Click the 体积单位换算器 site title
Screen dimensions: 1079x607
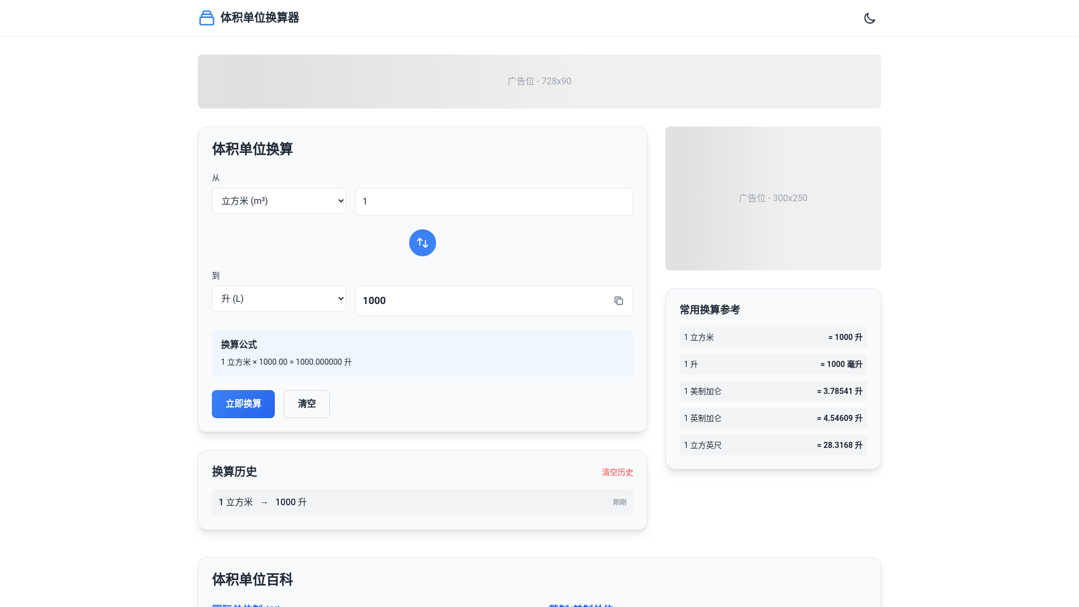click(x=260, y=18)
